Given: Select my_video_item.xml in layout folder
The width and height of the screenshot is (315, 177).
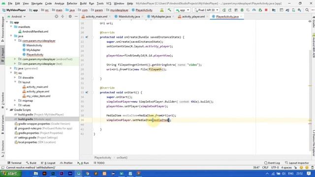Looking at the screenshot, I should click(38, 96).
